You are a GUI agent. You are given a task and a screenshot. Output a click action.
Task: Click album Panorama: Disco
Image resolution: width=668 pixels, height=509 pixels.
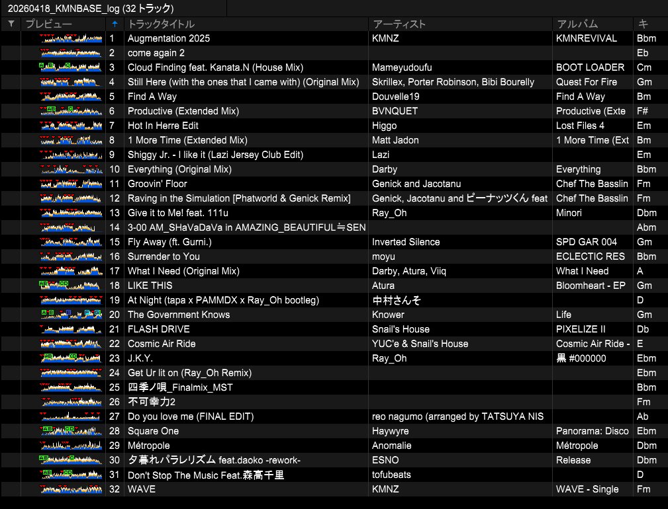[592, 431]
